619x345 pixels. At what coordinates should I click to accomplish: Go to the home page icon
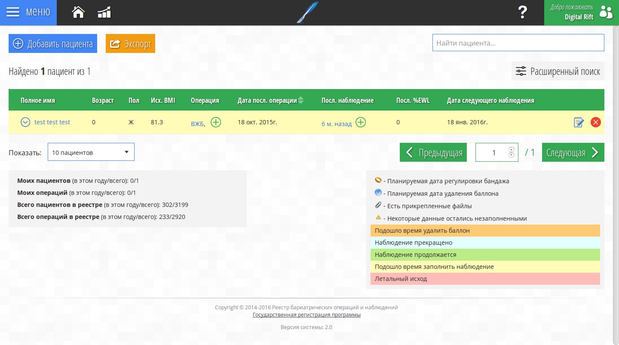click(78, 12)
